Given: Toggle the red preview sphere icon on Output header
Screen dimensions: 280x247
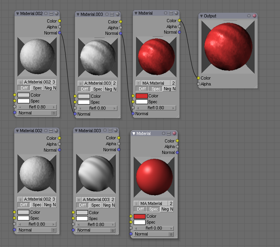Looking at the screenshot, I should (254, 16).
